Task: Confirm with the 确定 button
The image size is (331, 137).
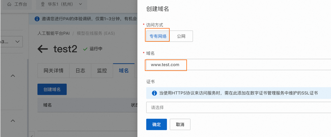Action: pyautogui.click(x=157, y=124)
